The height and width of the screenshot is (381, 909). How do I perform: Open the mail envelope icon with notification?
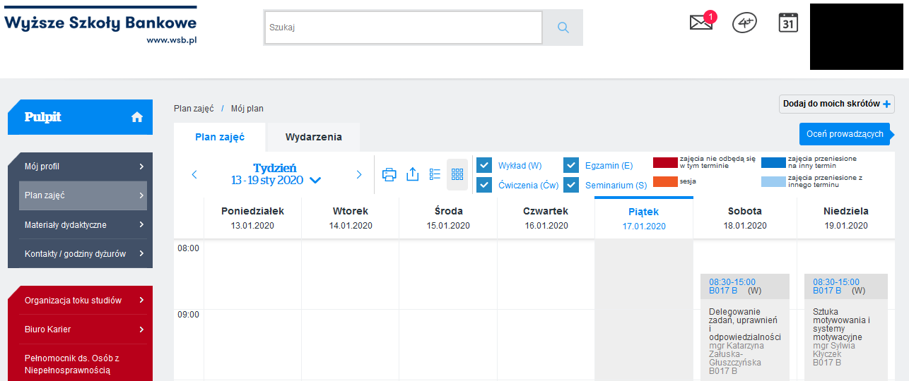pyautogui.click(x=700, y=23)
